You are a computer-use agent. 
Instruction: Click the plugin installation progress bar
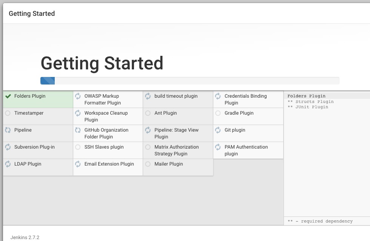pyautogui.click(x=190, y=81)
